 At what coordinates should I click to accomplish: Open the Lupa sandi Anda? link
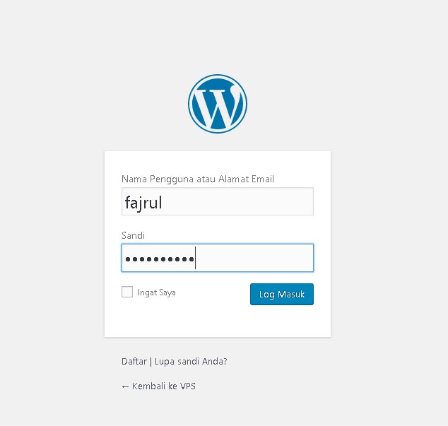[x=191, y=362]
